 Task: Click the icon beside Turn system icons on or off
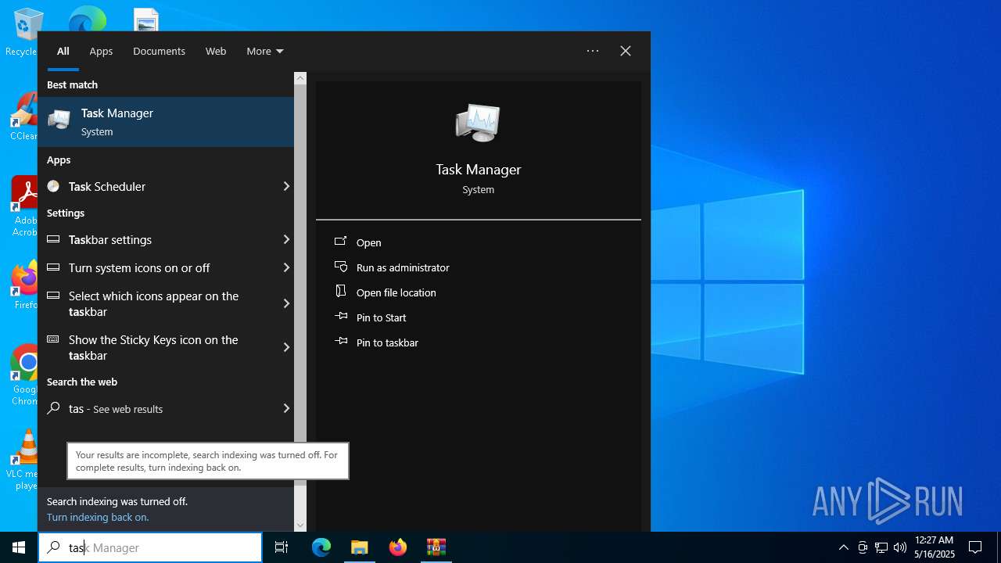(x=53, y=267)
